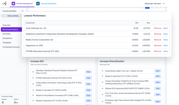Add Global X China Biotech Innovation ETF
The width and height of the screenshot is (179, 105).
tap(88, 95)
